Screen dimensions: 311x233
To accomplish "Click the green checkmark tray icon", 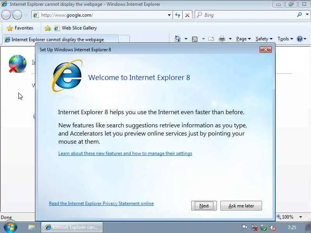I will pos(264,228).
